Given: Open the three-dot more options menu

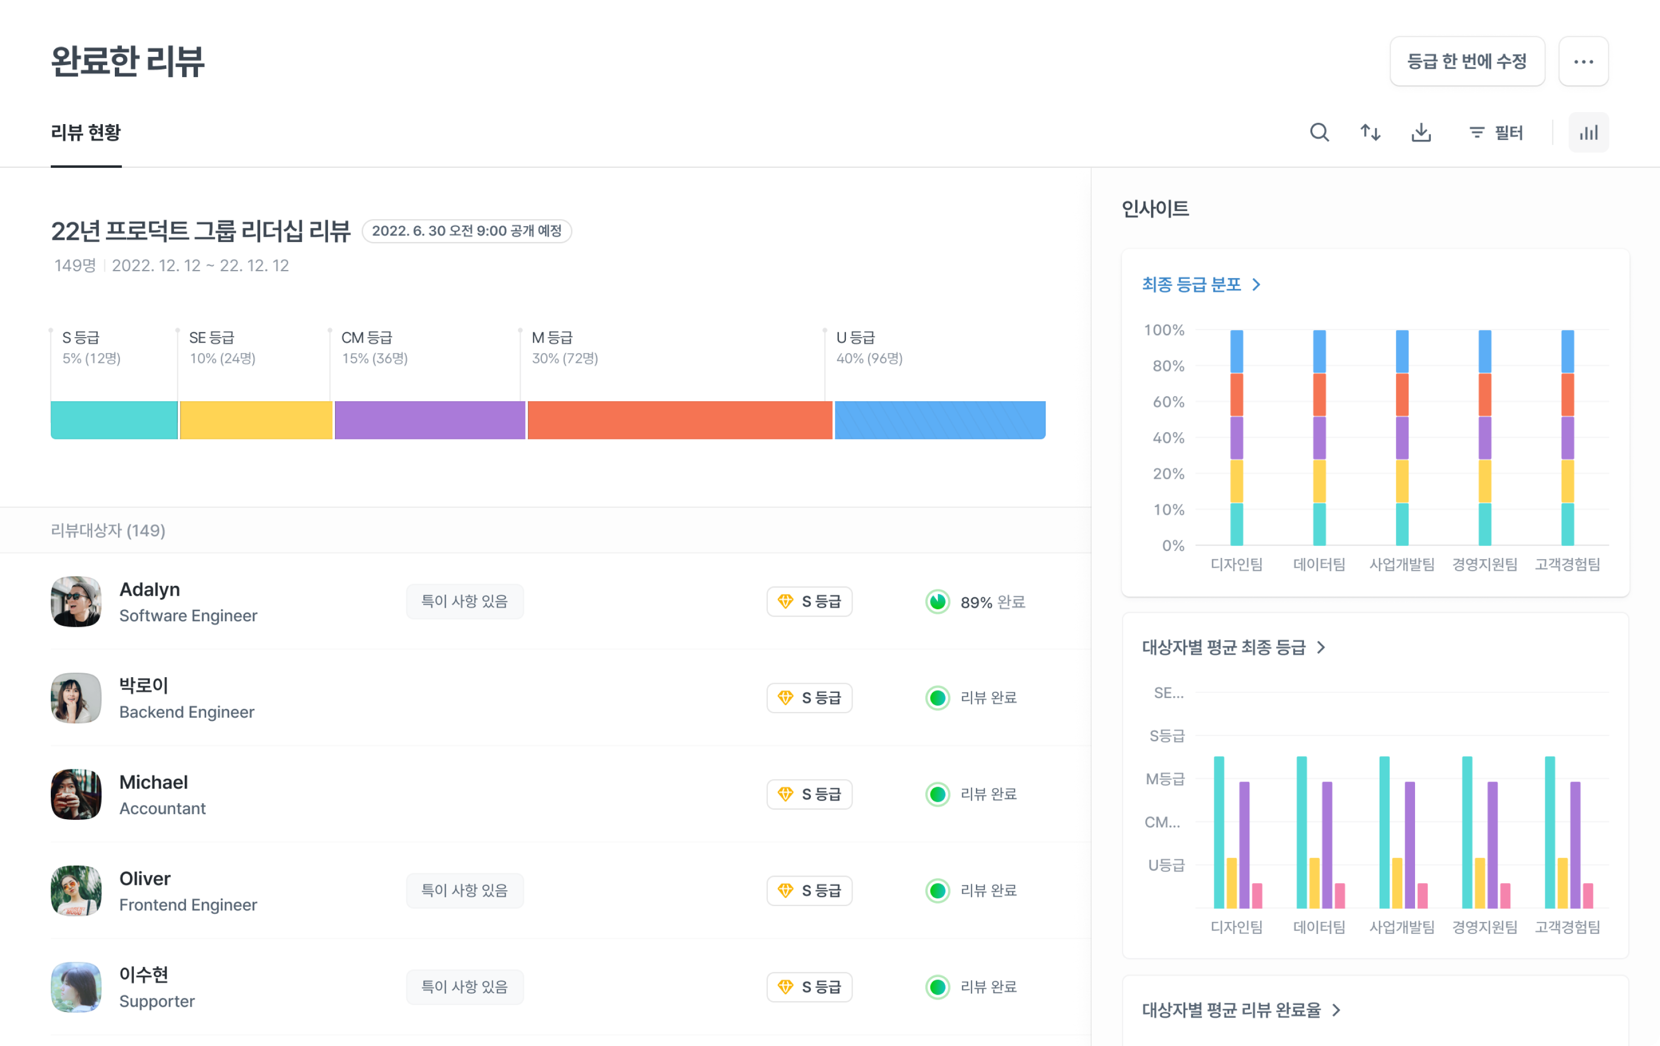Looking at the screenshot, I should (x=1583, y=61).
